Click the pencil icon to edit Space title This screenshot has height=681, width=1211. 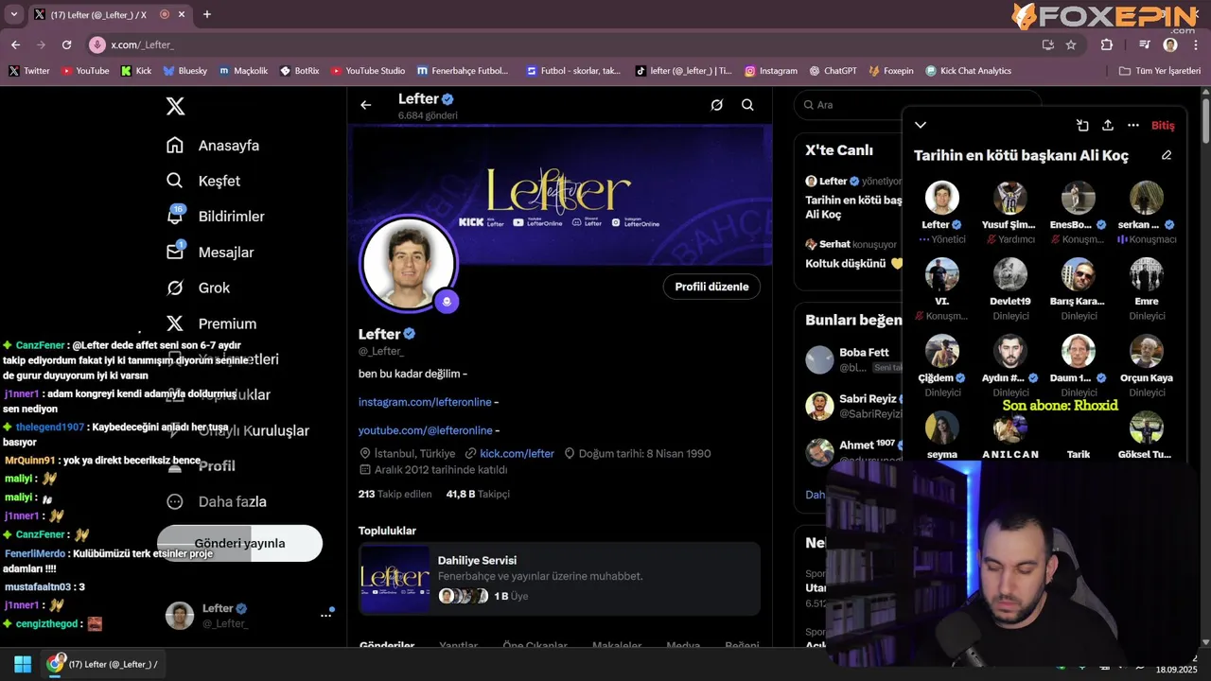click(1167, 155)
